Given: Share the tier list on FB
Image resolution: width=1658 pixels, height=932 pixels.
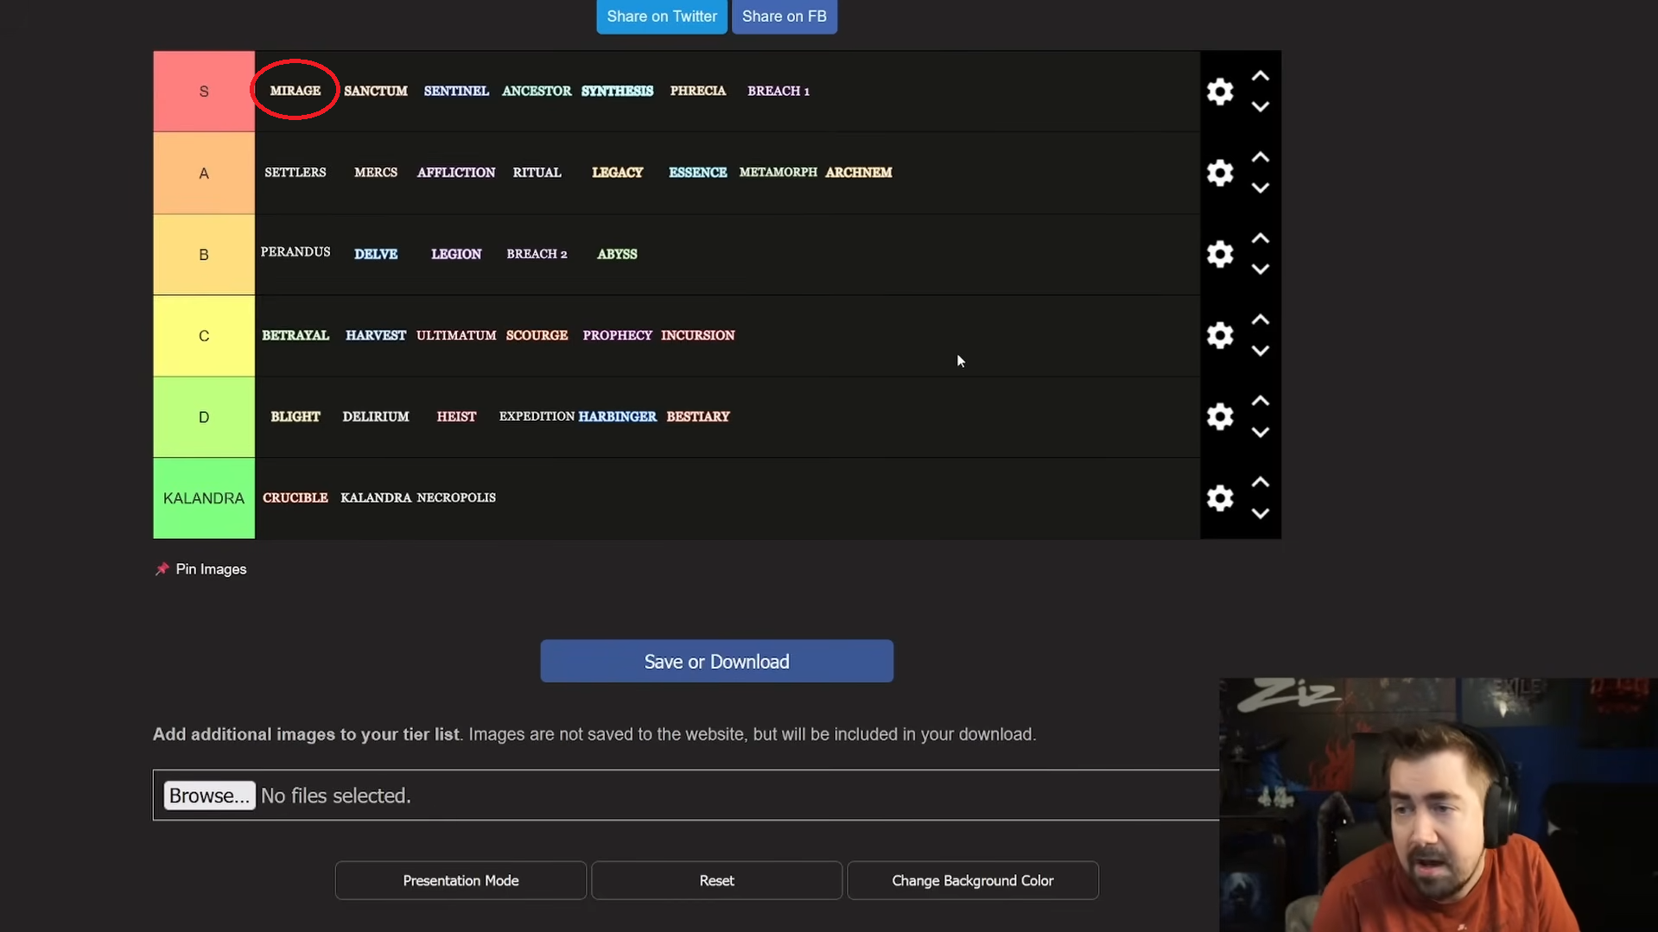Looking at the screenshot, I should click(x=785, y=16).
